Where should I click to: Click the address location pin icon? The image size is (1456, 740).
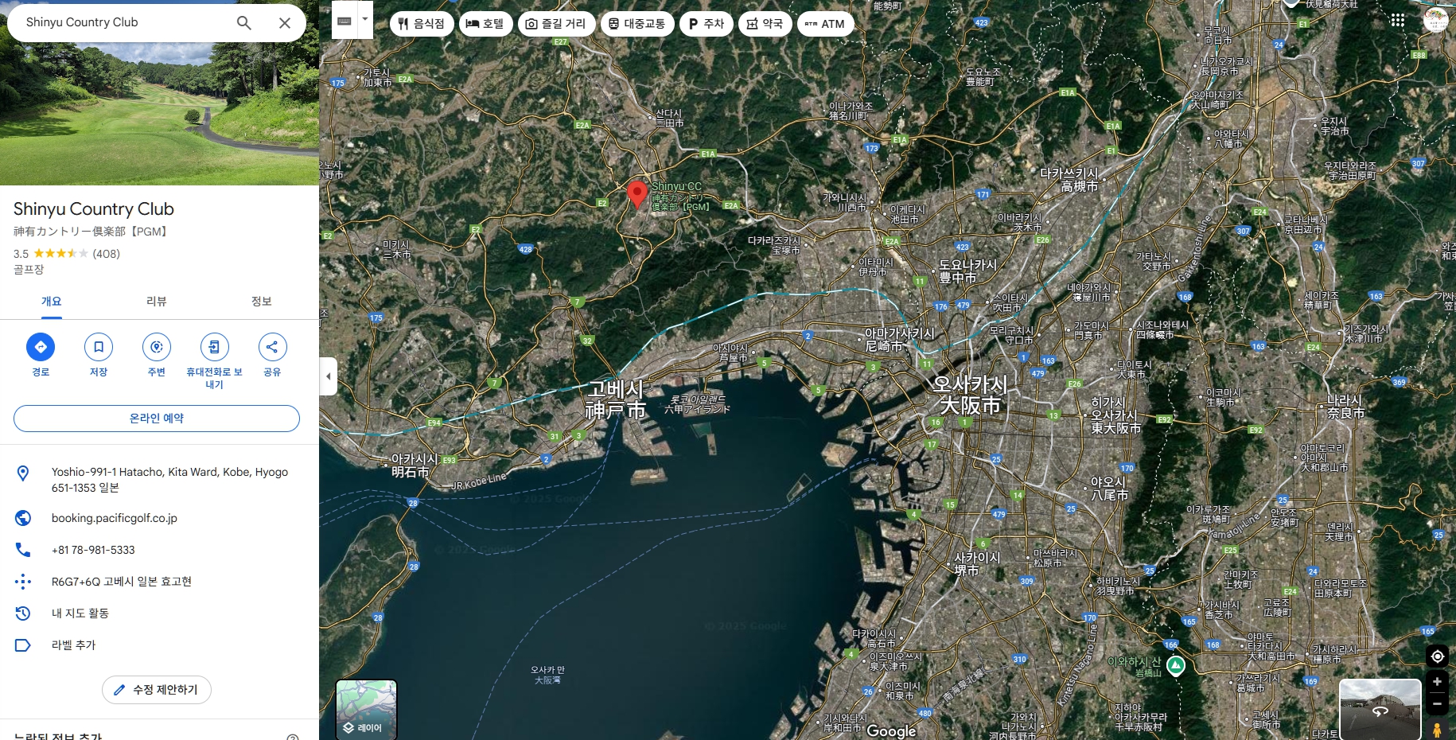(x=23, y=473)
